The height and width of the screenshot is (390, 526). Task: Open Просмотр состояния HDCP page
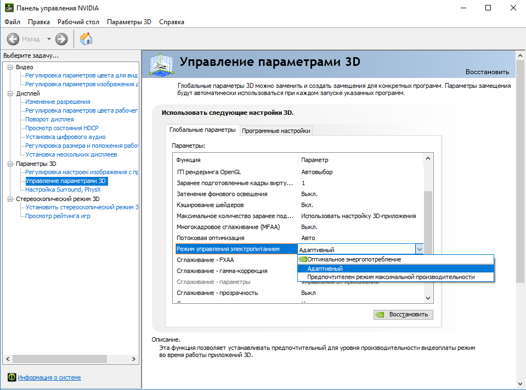tap(62, 128)
